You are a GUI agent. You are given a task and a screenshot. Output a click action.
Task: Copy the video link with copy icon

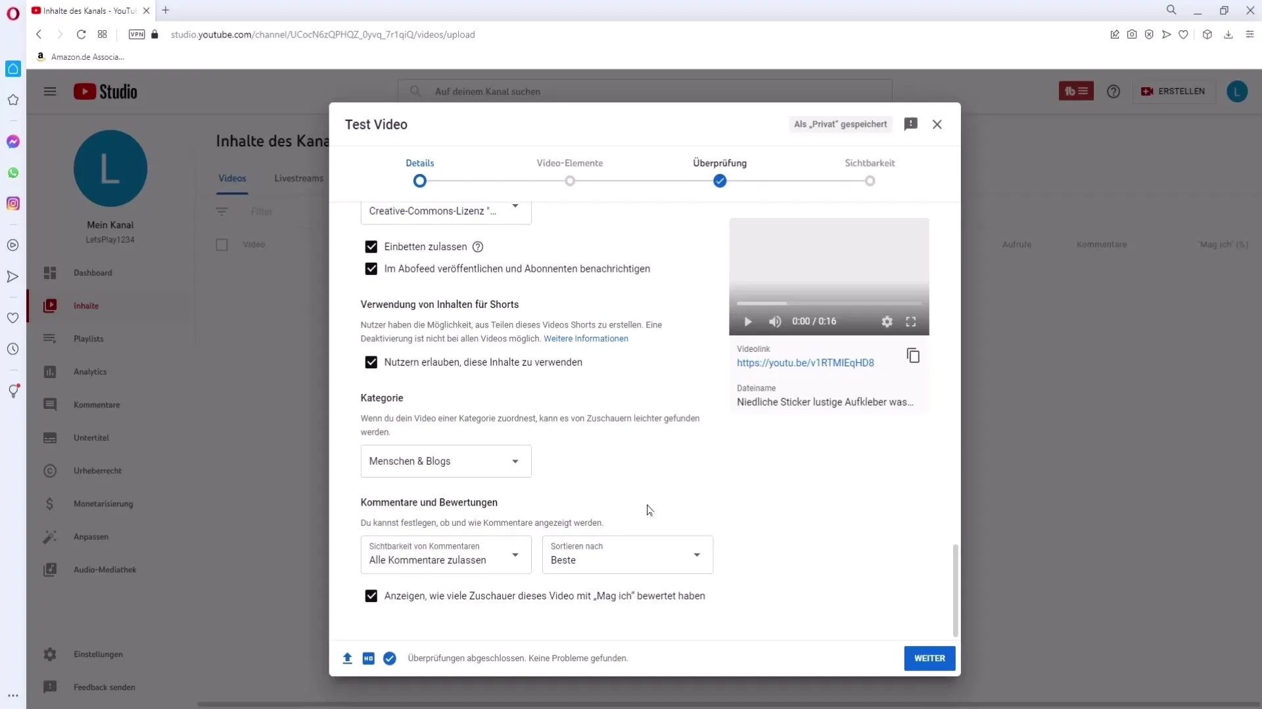click(913, 356)
